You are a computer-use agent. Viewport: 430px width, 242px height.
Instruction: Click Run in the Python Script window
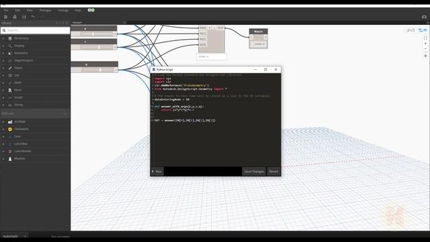[x=157, y=171]
